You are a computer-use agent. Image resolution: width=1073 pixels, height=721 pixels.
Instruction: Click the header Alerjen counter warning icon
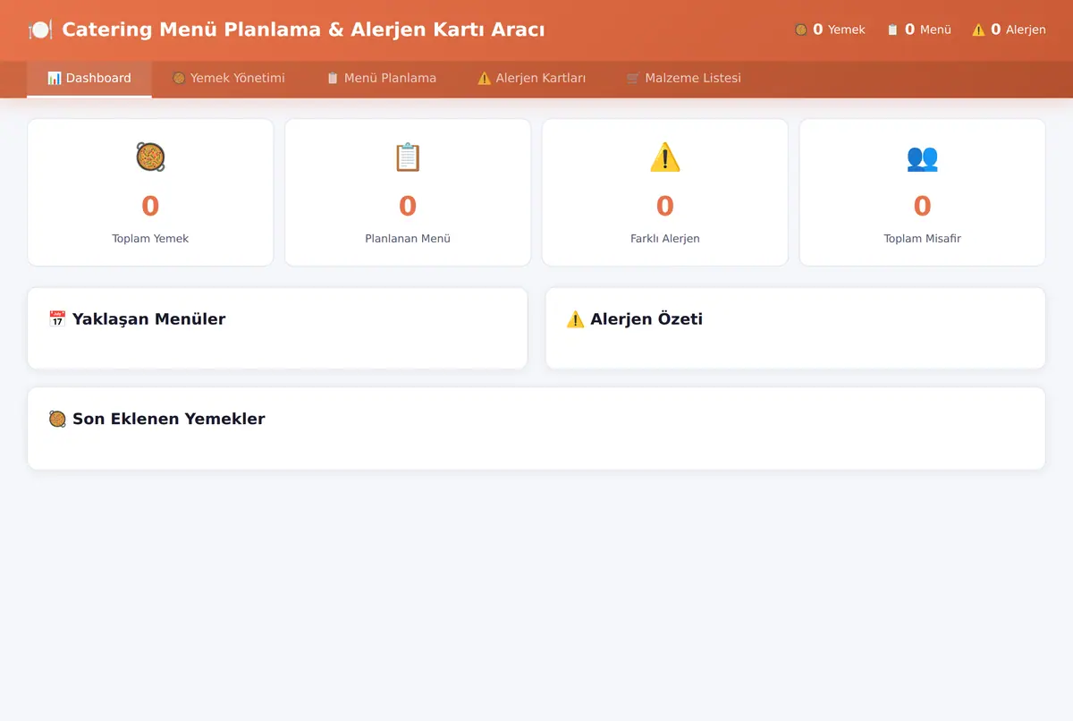(978, 30)
